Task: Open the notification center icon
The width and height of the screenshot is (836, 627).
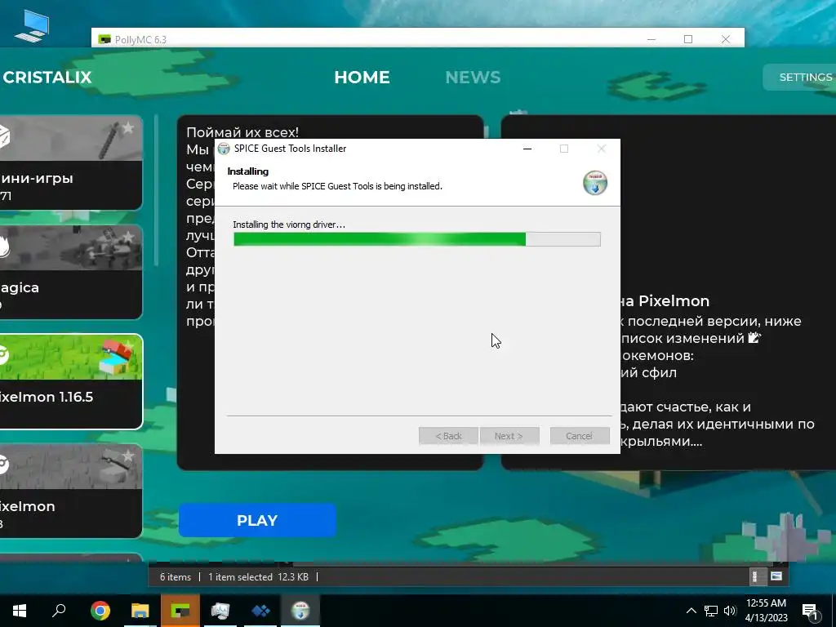Action: tap(810, 611)
